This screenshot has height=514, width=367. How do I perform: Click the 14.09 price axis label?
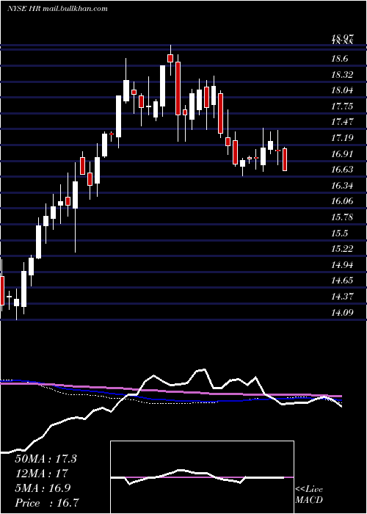pos(343,312)
